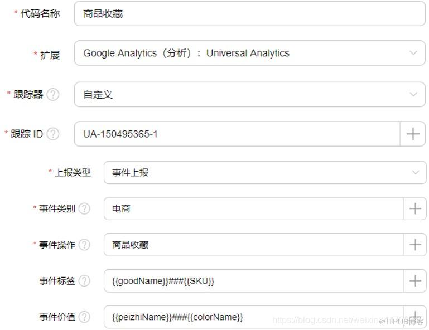Viewport: 429px width, 330px height.
Task: Click the tracking ID field UA-150495365-1
Action: coord(237,134)
